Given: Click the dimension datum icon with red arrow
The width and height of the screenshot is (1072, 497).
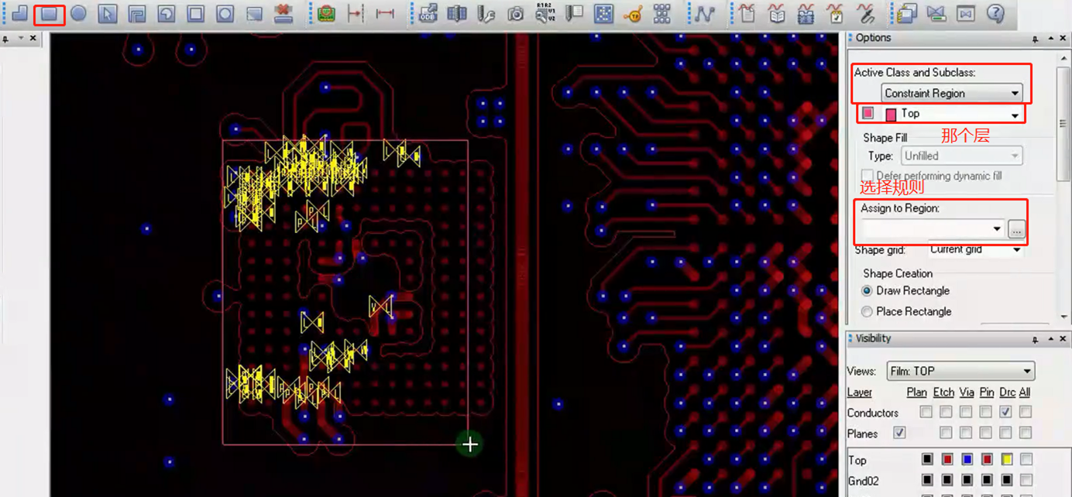Looking at the screenshot, I should 356,14.
